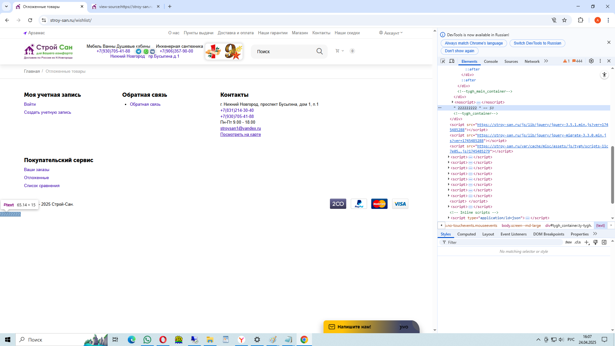Switch to the Network tab
This screenshot has height=346, width=615.
click(x=532, y=62)
